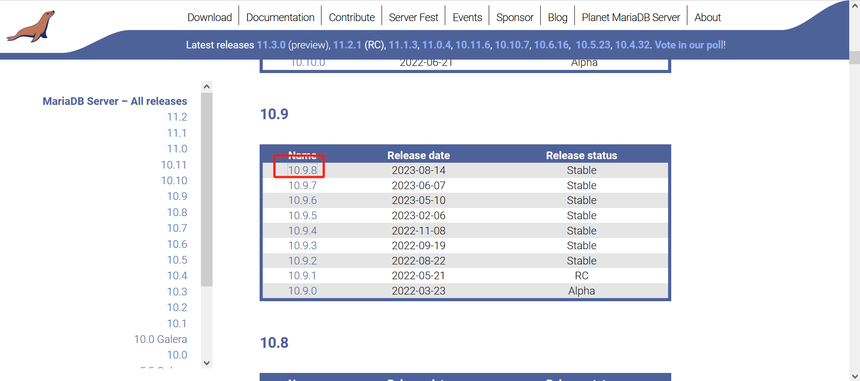
Task: Open latest release 10.4.32 link
Action: point(632,45)
